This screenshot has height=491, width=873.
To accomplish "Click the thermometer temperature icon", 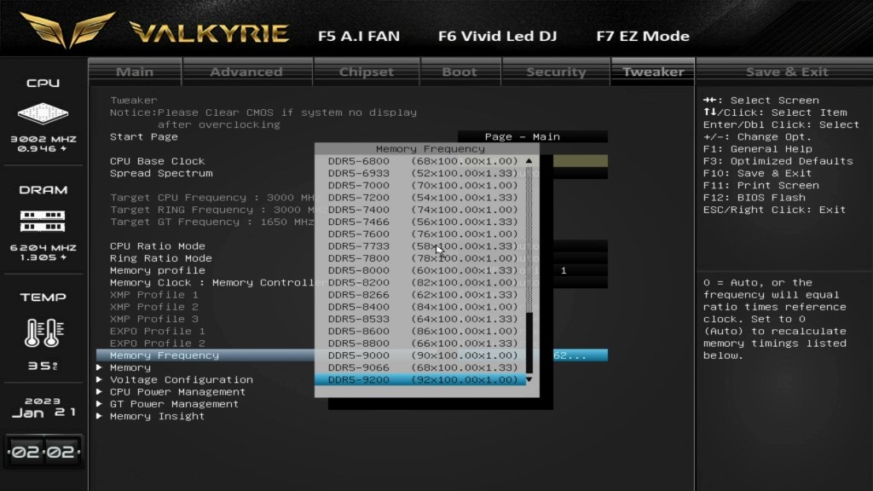I will (x=43, y=332).
